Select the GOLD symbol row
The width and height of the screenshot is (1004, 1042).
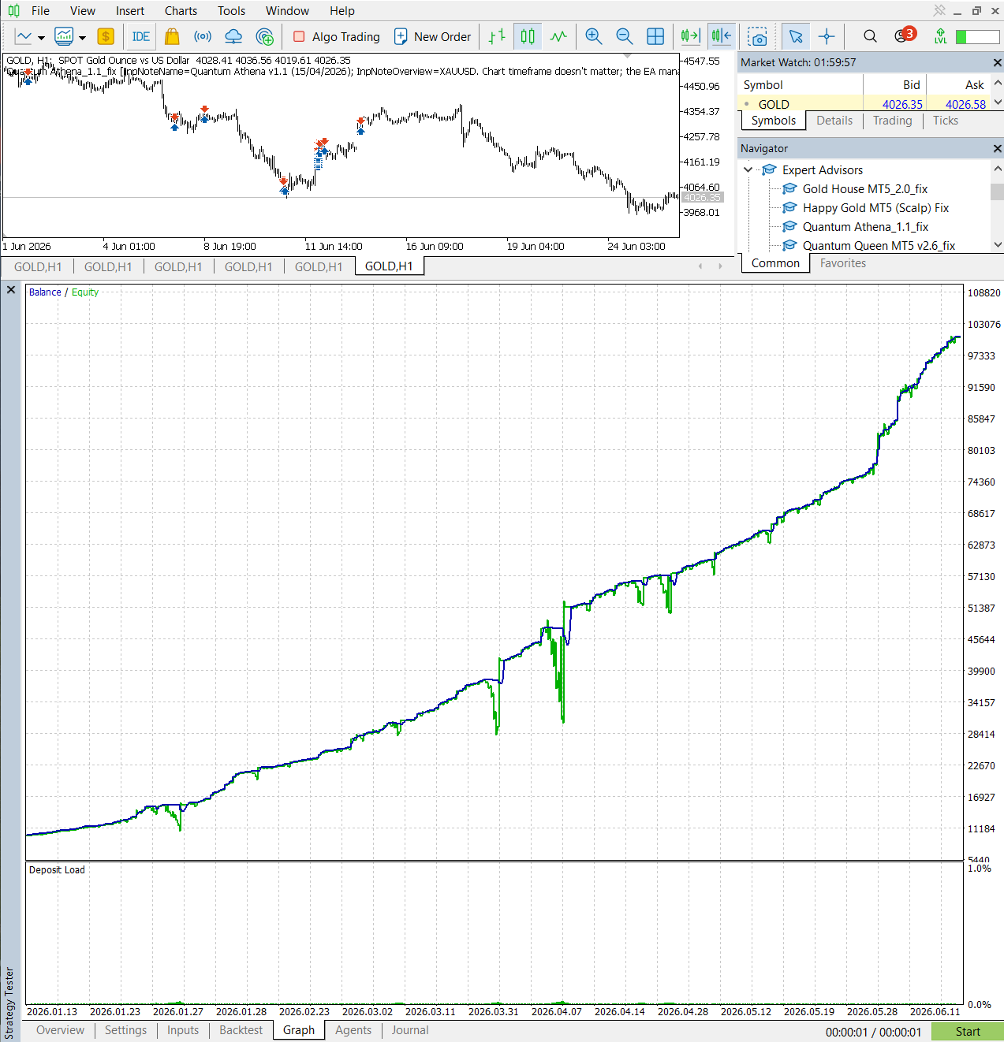pos(864,104)
